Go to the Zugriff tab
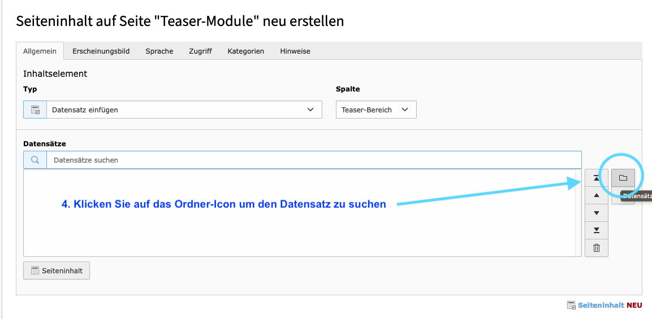The height and width of the screenshot is (319, 652). coord(200,51)
